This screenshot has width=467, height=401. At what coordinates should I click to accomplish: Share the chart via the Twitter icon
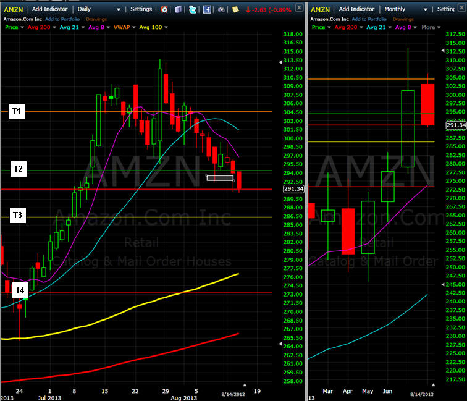[x=192, y=9]
